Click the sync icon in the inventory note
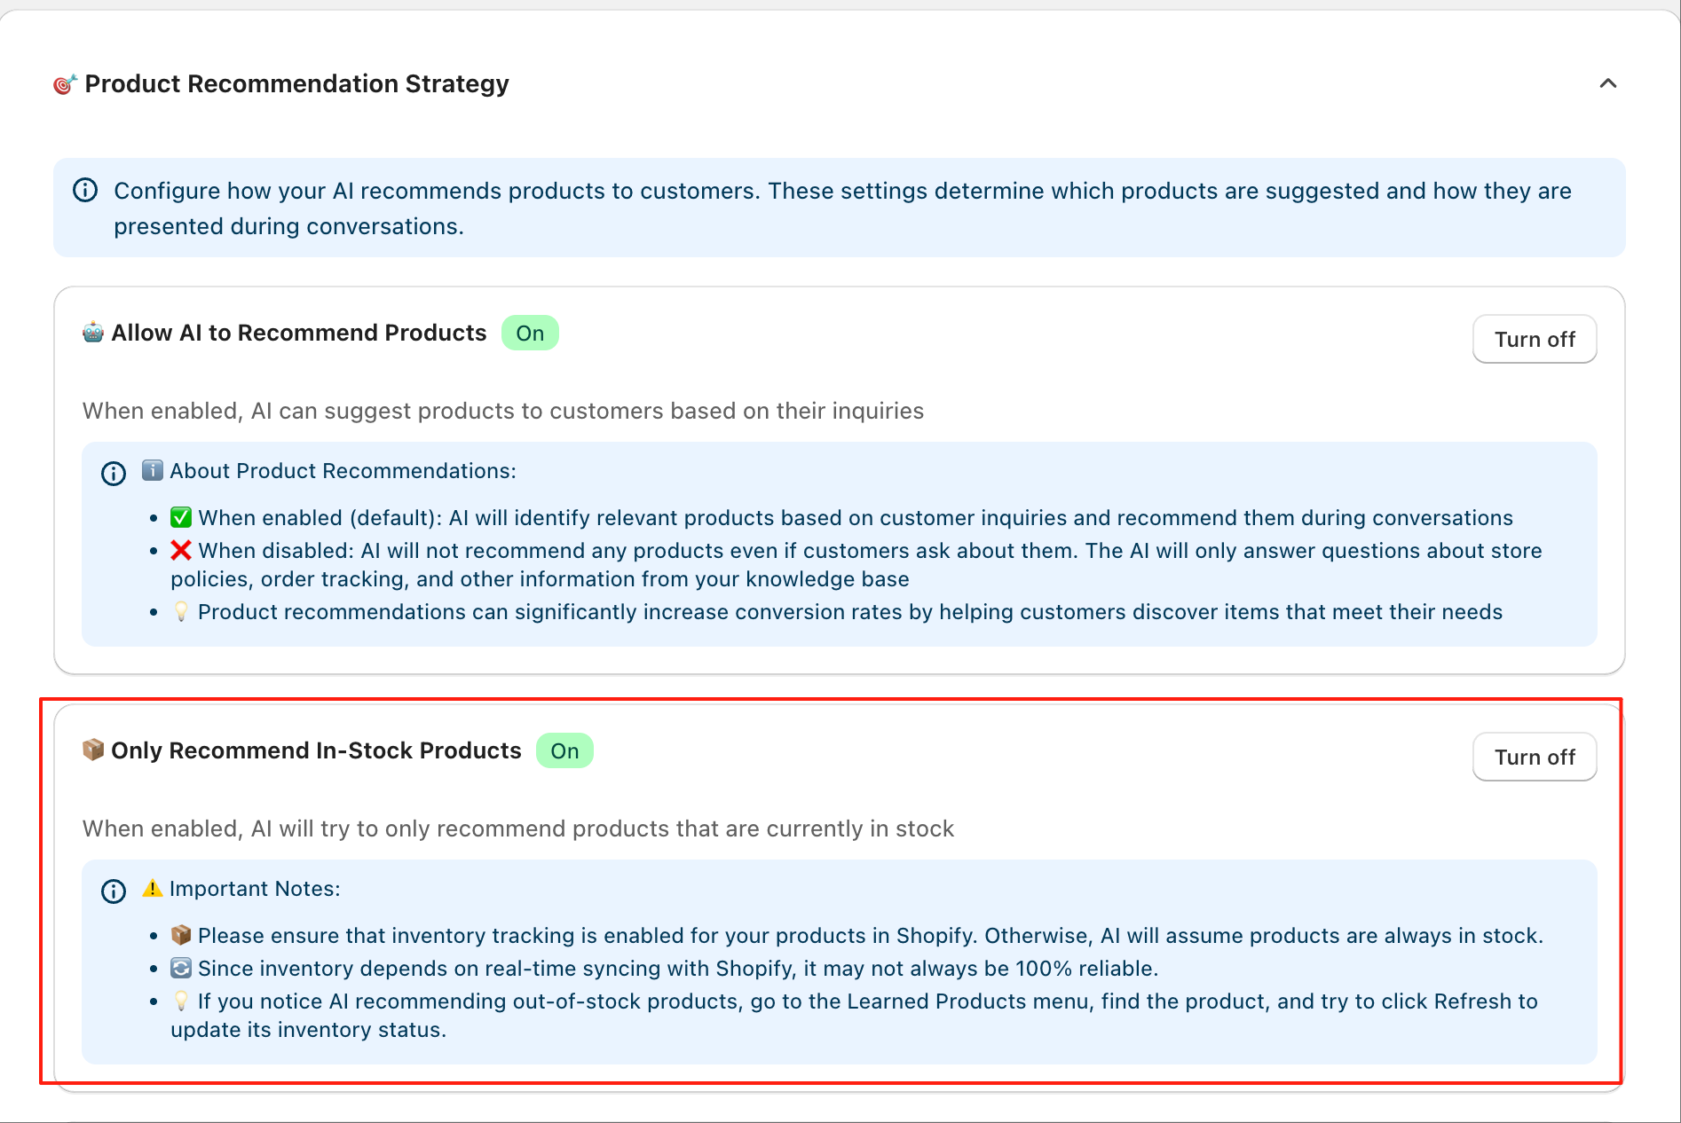The height and width of the screenshot is (1123, 1681). coord(181,968)
